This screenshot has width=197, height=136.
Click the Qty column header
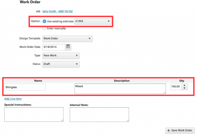[182, 81]
